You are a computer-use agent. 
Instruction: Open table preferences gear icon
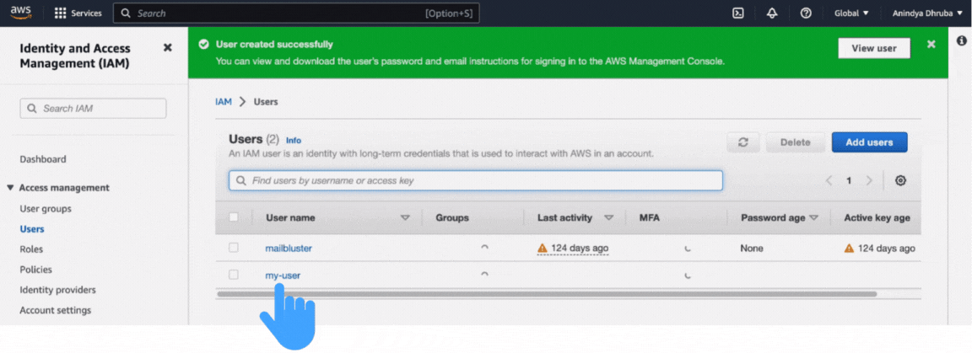pyautogui.click(x=901, y=181)
